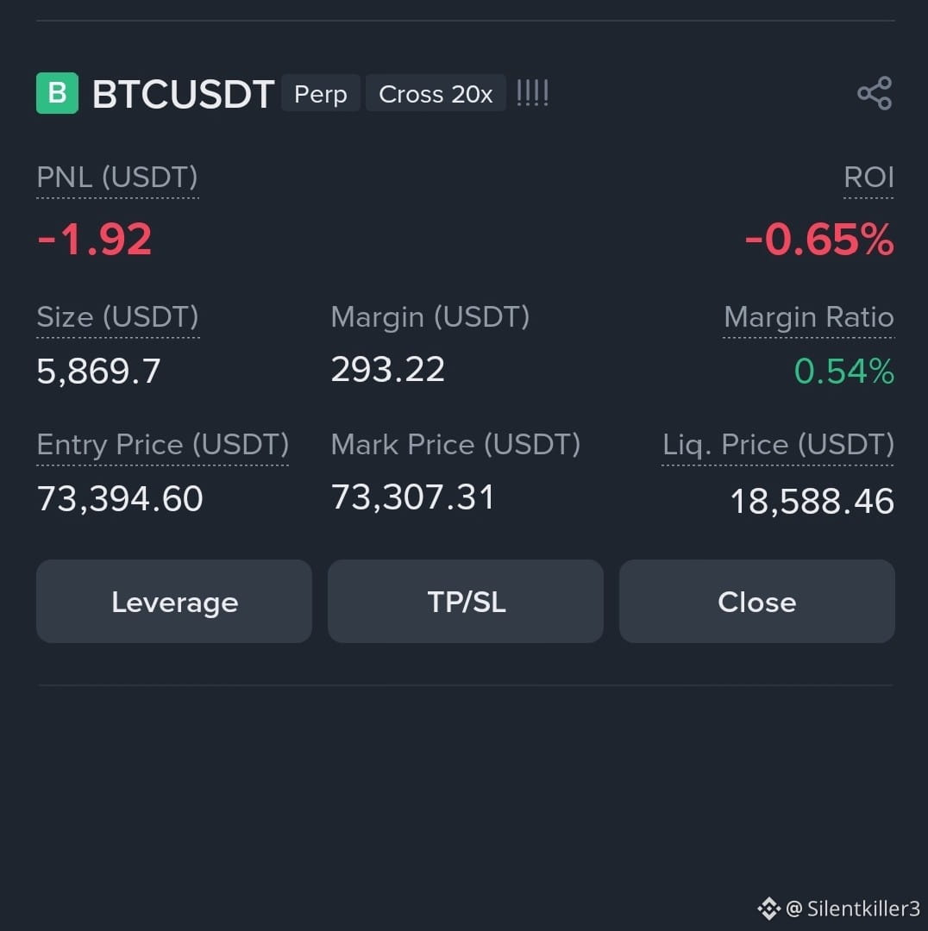Open the BTCUSDT symbol title
This screenshot has height=931, width=928.
click(183, 94)
